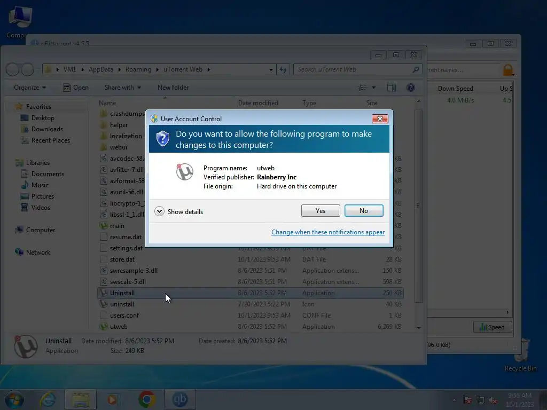Click Roaming in the address breadcrumb
This screenshot has width=547, height=410.
(138, 69)
